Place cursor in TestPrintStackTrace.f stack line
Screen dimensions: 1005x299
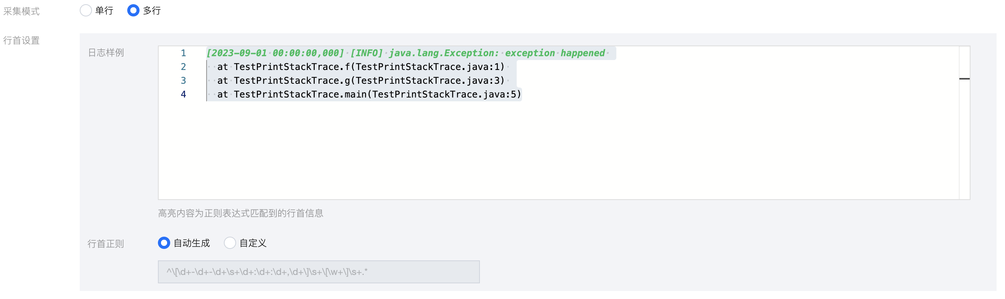click(x=361, y=67)
